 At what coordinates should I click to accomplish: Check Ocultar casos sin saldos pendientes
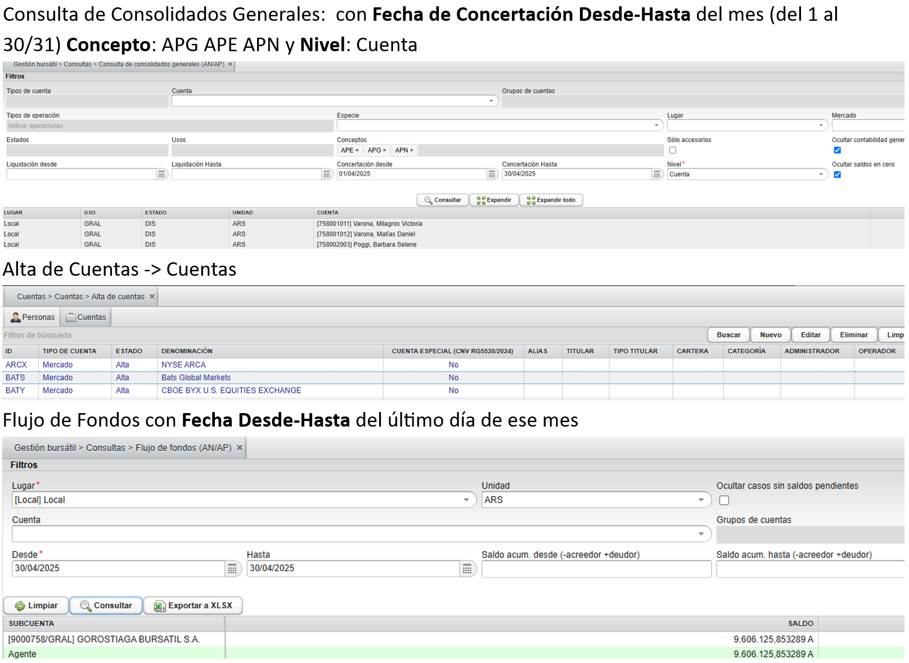(x=724, y=500)
